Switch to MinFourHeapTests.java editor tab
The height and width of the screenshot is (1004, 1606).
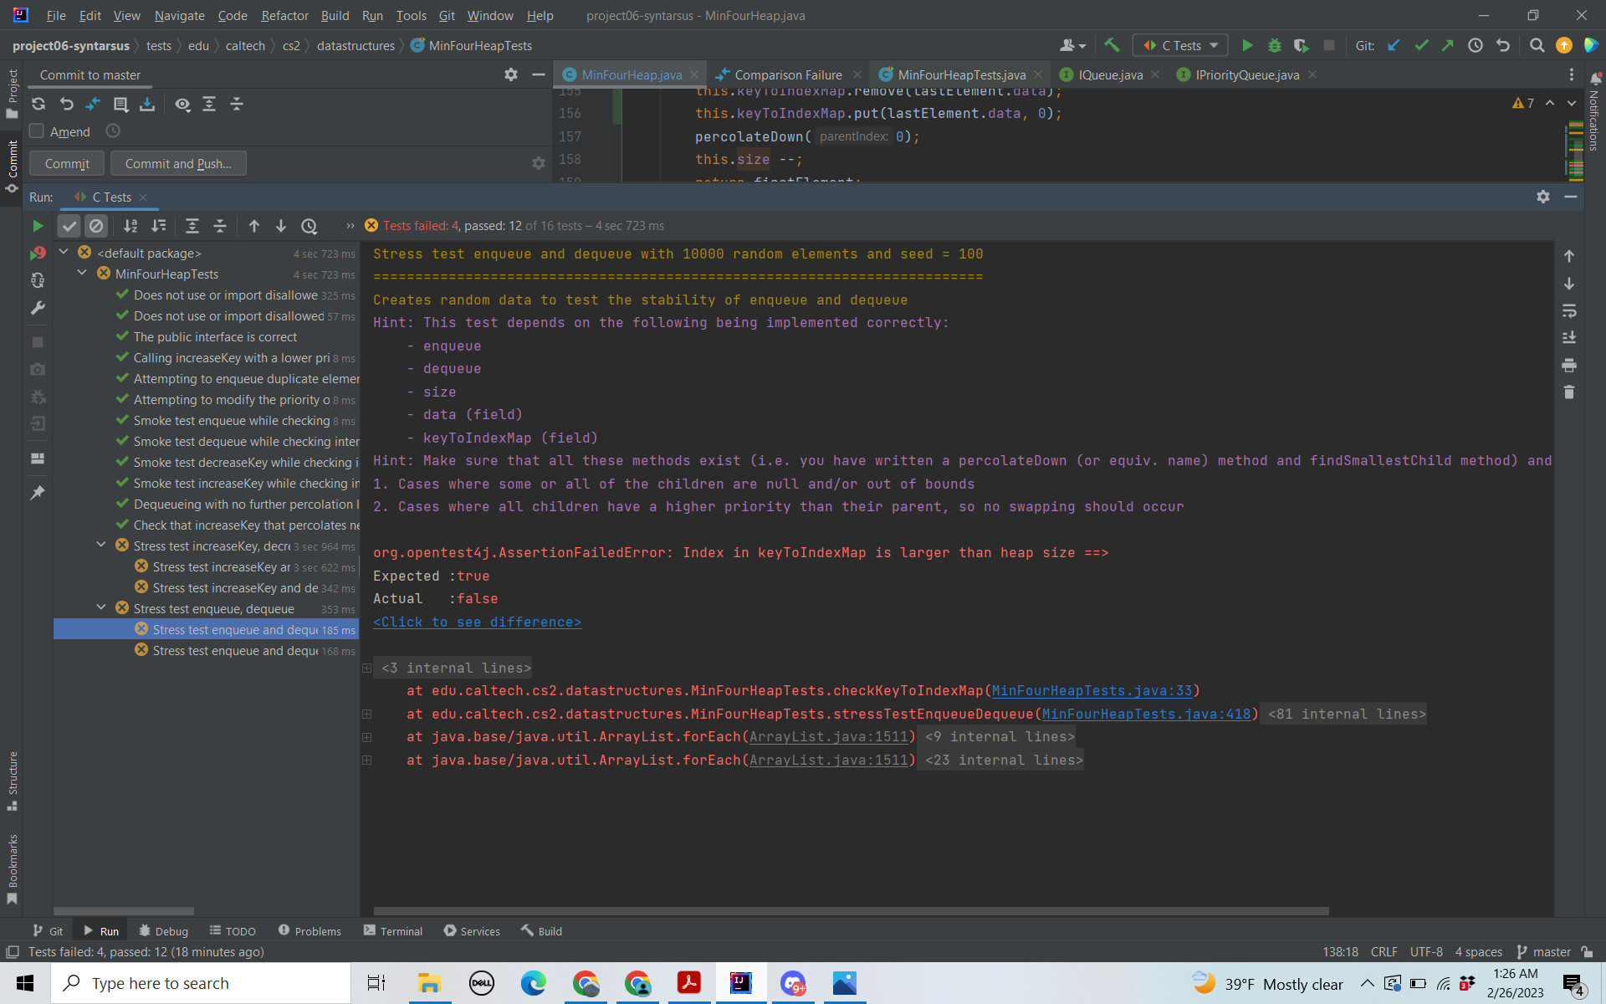pos(961,74)
